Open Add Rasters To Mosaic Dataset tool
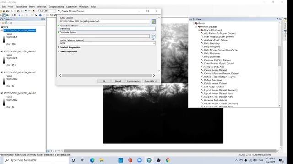Screen dimensions: 293x164 (x=220, y=33)
